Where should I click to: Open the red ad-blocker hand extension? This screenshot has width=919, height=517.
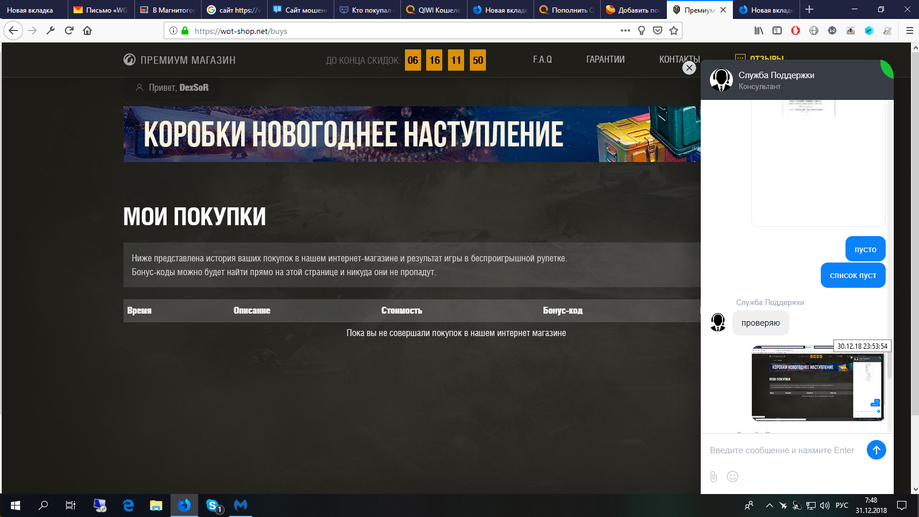[x=796, y=30]
